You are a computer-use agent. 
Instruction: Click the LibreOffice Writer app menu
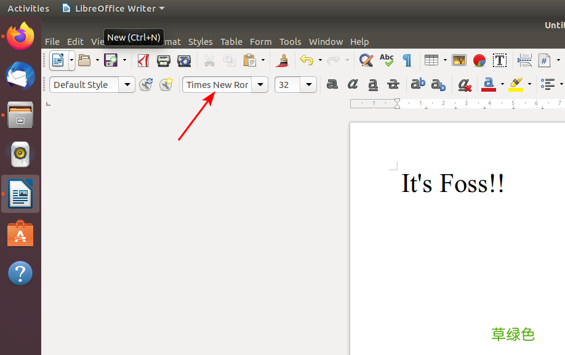point(114,9)
